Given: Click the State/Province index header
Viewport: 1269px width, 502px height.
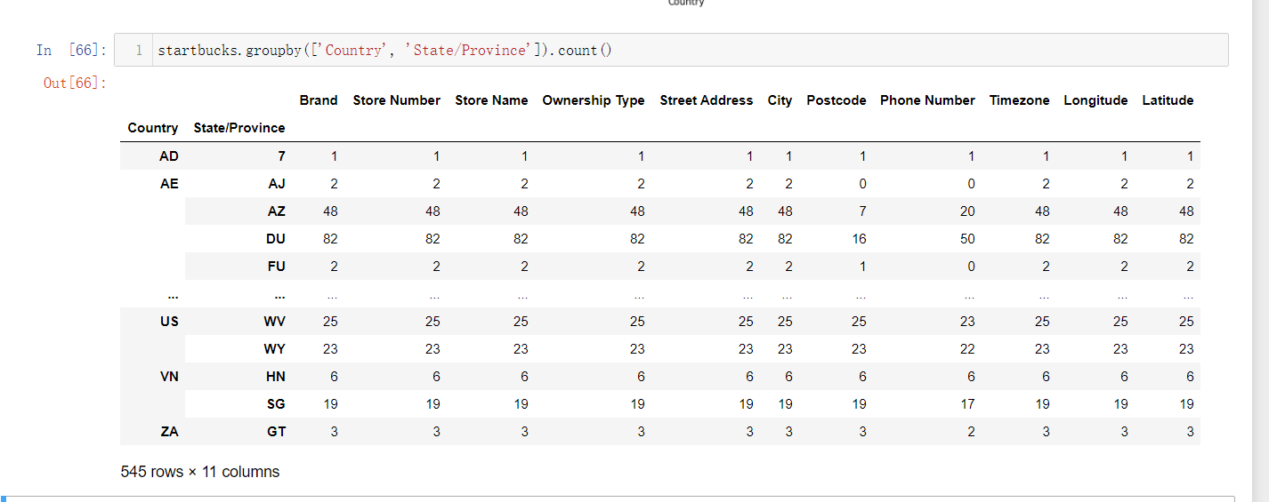Looking at the screenshot, I should [x=239, y=128].
